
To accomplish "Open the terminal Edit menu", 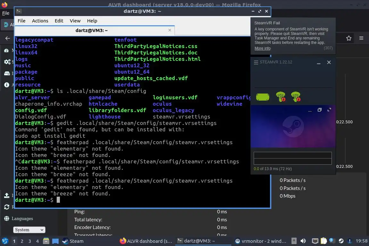I will (59, 21).
